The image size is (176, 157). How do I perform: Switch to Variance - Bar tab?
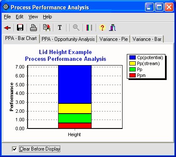pyautogui.click(x=147, y=39)
